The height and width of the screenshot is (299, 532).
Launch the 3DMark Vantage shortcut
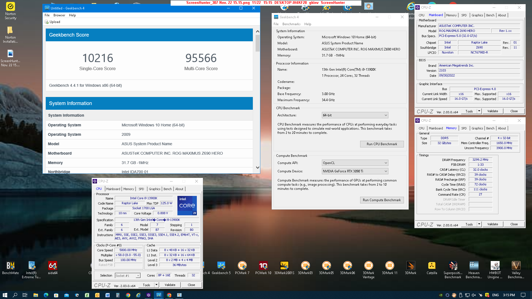coord(368,270)
